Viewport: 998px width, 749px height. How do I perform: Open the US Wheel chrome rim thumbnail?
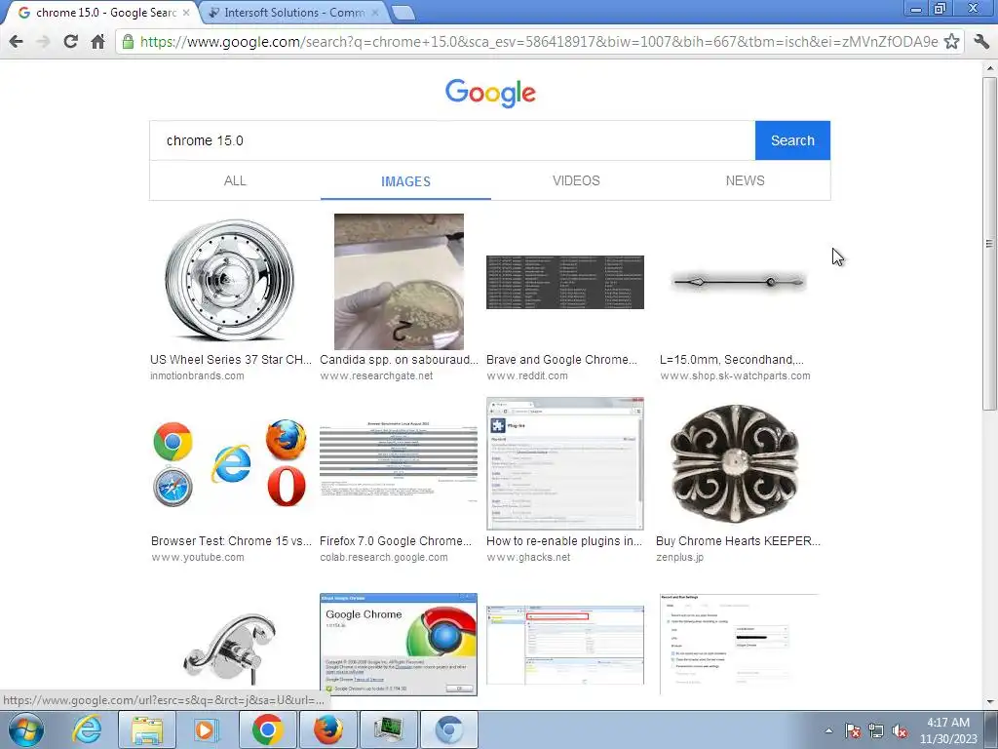230,280
